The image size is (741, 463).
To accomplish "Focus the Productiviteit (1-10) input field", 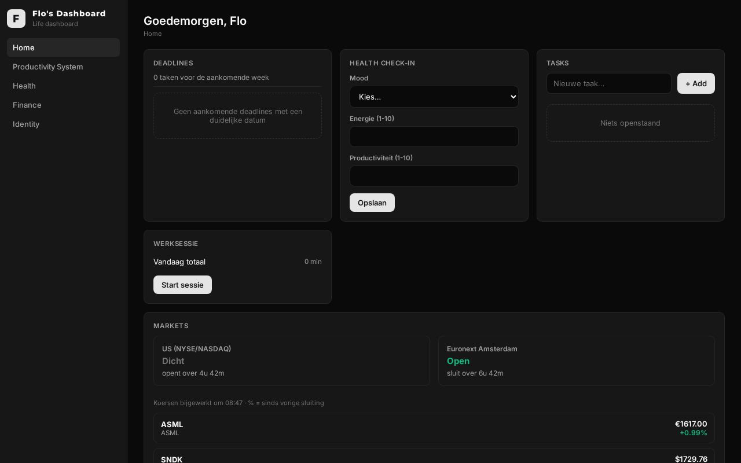I will (434, 176).
